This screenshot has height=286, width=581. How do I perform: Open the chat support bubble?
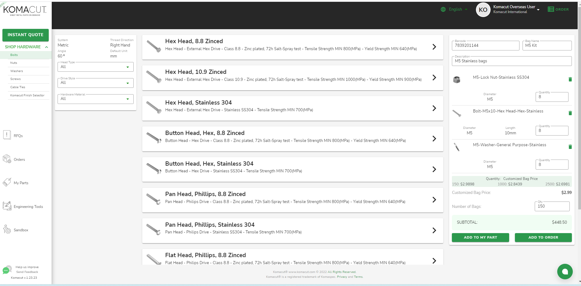coord(565,271)
